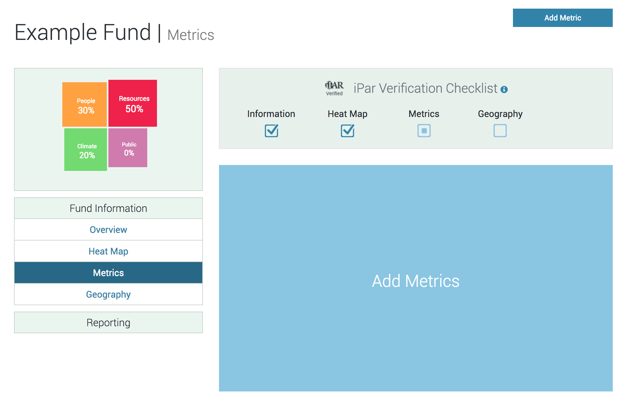
Task: Toggle the Metrics partial checkbox
Action: [x=424, y=131]
